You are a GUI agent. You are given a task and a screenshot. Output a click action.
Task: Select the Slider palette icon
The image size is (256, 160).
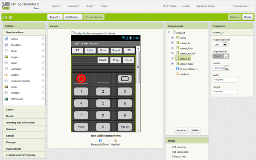pyautogui.click(x=6, y=87)
